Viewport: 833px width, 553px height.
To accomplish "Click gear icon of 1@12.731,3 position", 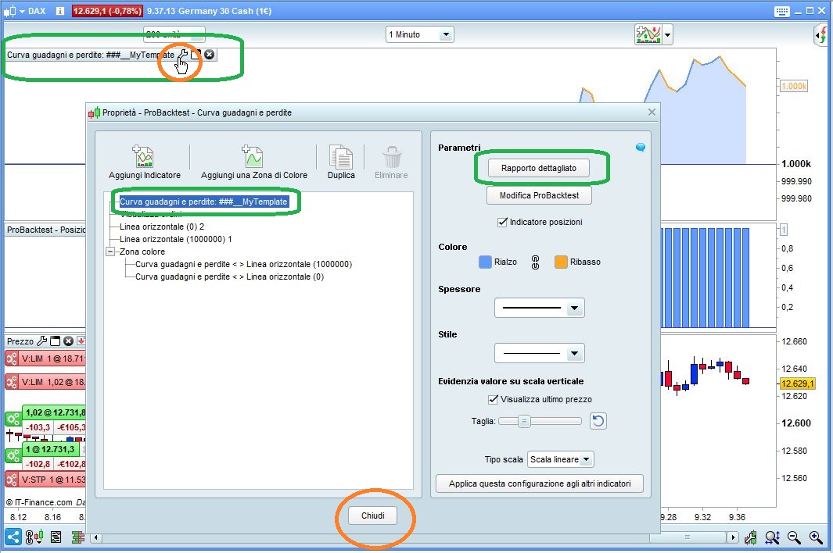I will tap(13, 456).
